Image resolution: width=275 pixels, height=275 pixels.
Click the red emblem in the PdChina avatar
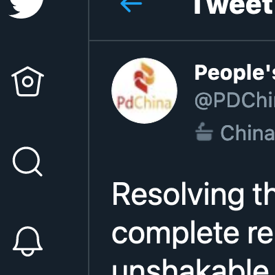tap(144, 78)
